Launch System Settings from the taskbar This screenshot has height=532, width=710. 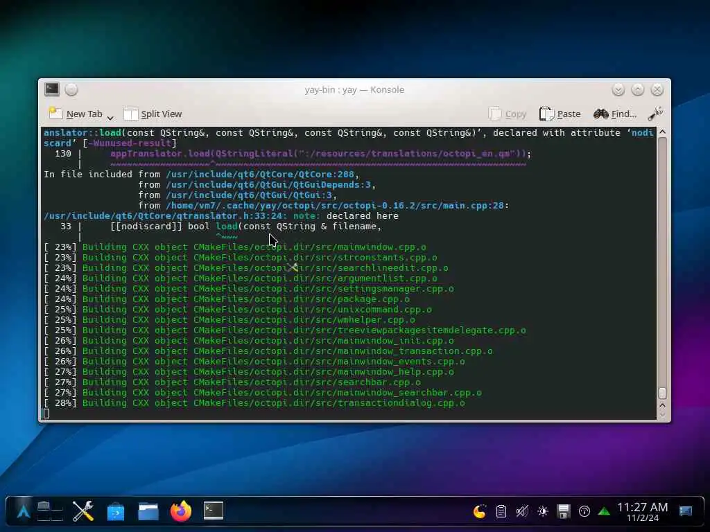point(83,511)
